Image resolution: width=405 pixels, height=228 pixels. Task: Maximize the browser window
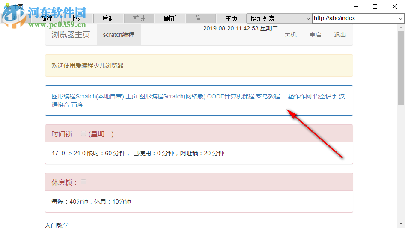(x=375, y=6)
